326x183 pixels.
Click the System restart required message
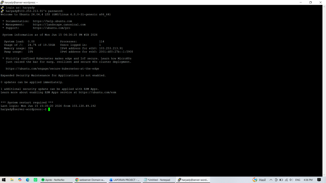pyautogui.click(x=27, y=103)
